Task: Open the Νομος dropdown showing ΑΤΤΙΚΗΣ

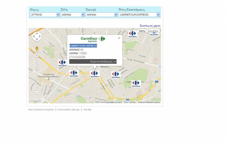Action: click(45, 15)
